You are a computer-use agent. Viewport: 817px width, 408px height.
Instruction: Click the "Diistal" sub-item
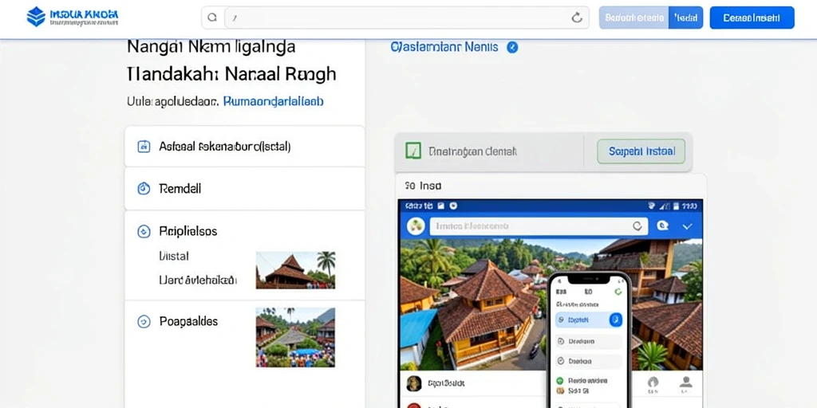click(x=173, y=256)
